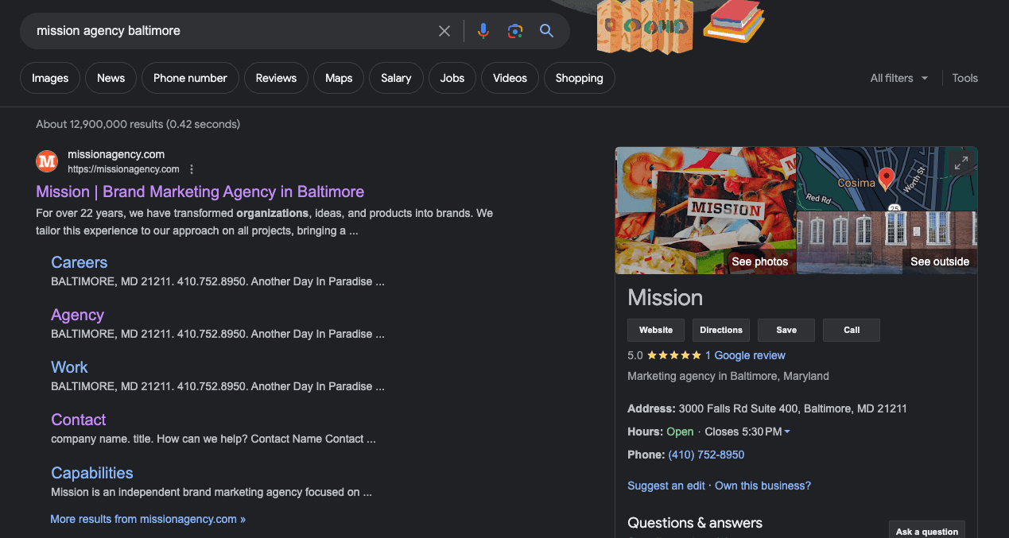Viewport: 1009px width, 538px height.
Task: Click the five-star rating icons
Action: [x=674, y=355]
